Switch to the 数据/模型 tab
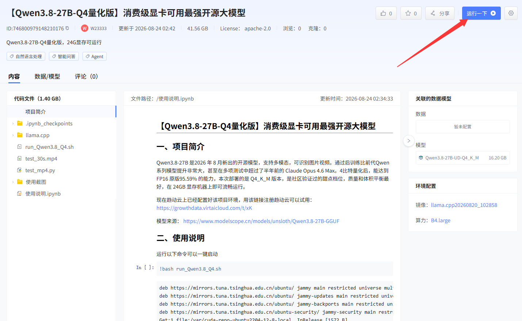Screen dimensions: 522x321 (47, 76)
